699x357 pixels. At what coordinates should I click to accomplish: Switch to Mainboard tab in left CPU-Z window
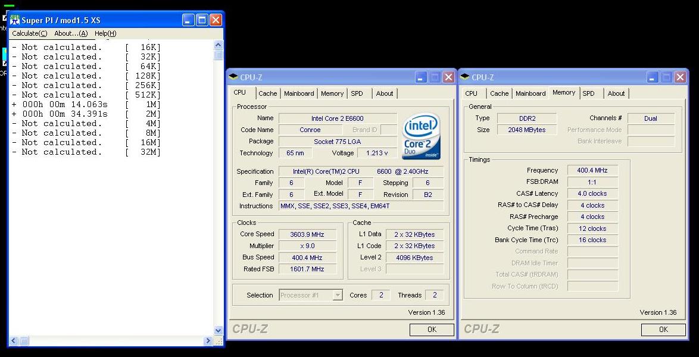click(x=299, y=93)
